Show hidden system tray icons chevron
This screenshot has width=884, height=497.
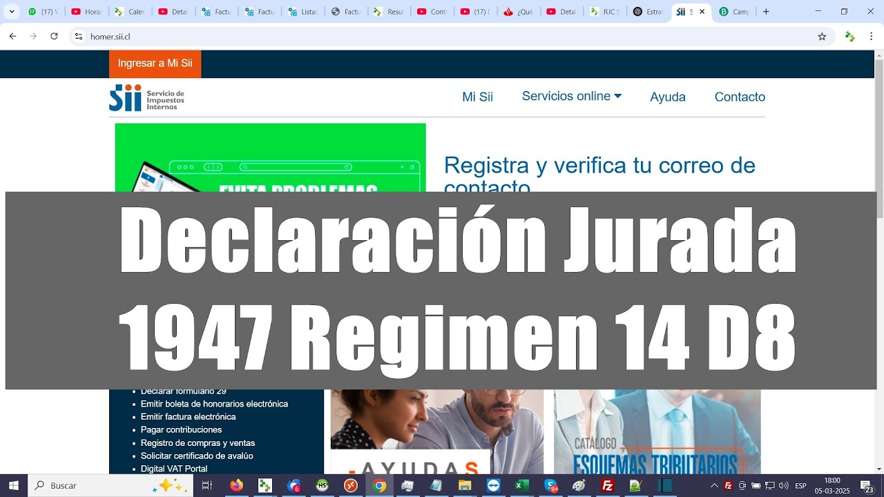point(714,486)
